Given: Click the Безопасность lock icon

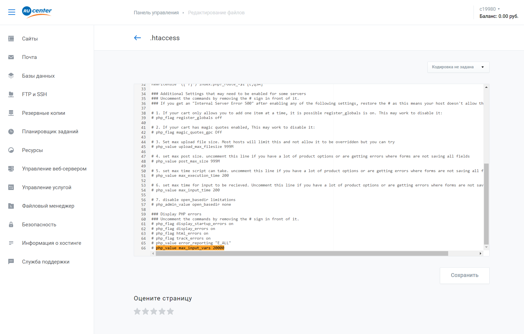Looking at the screenshot, I should (x=11, y=224).
